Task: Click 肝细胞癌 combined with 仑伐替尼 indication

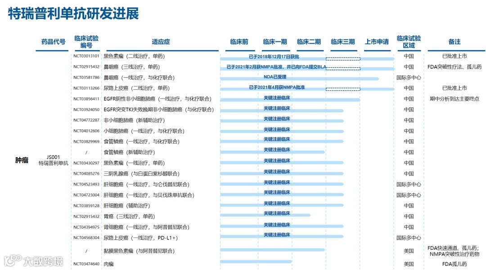Action: pyautogui.click(x=147, y=184)
